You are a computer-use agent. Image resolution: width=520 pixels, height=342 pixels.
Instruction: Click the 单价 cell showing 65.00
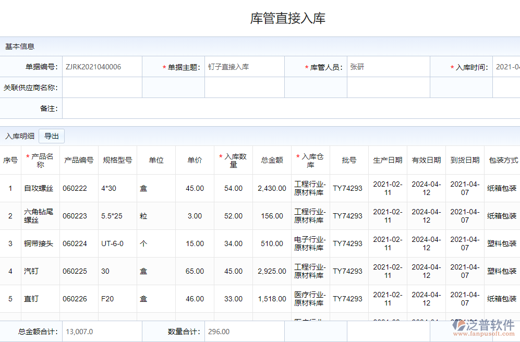click(195, 271)
